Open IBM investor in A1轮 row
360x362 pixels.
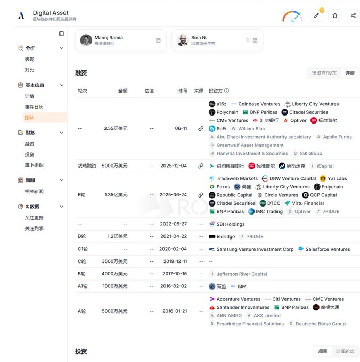238,286
